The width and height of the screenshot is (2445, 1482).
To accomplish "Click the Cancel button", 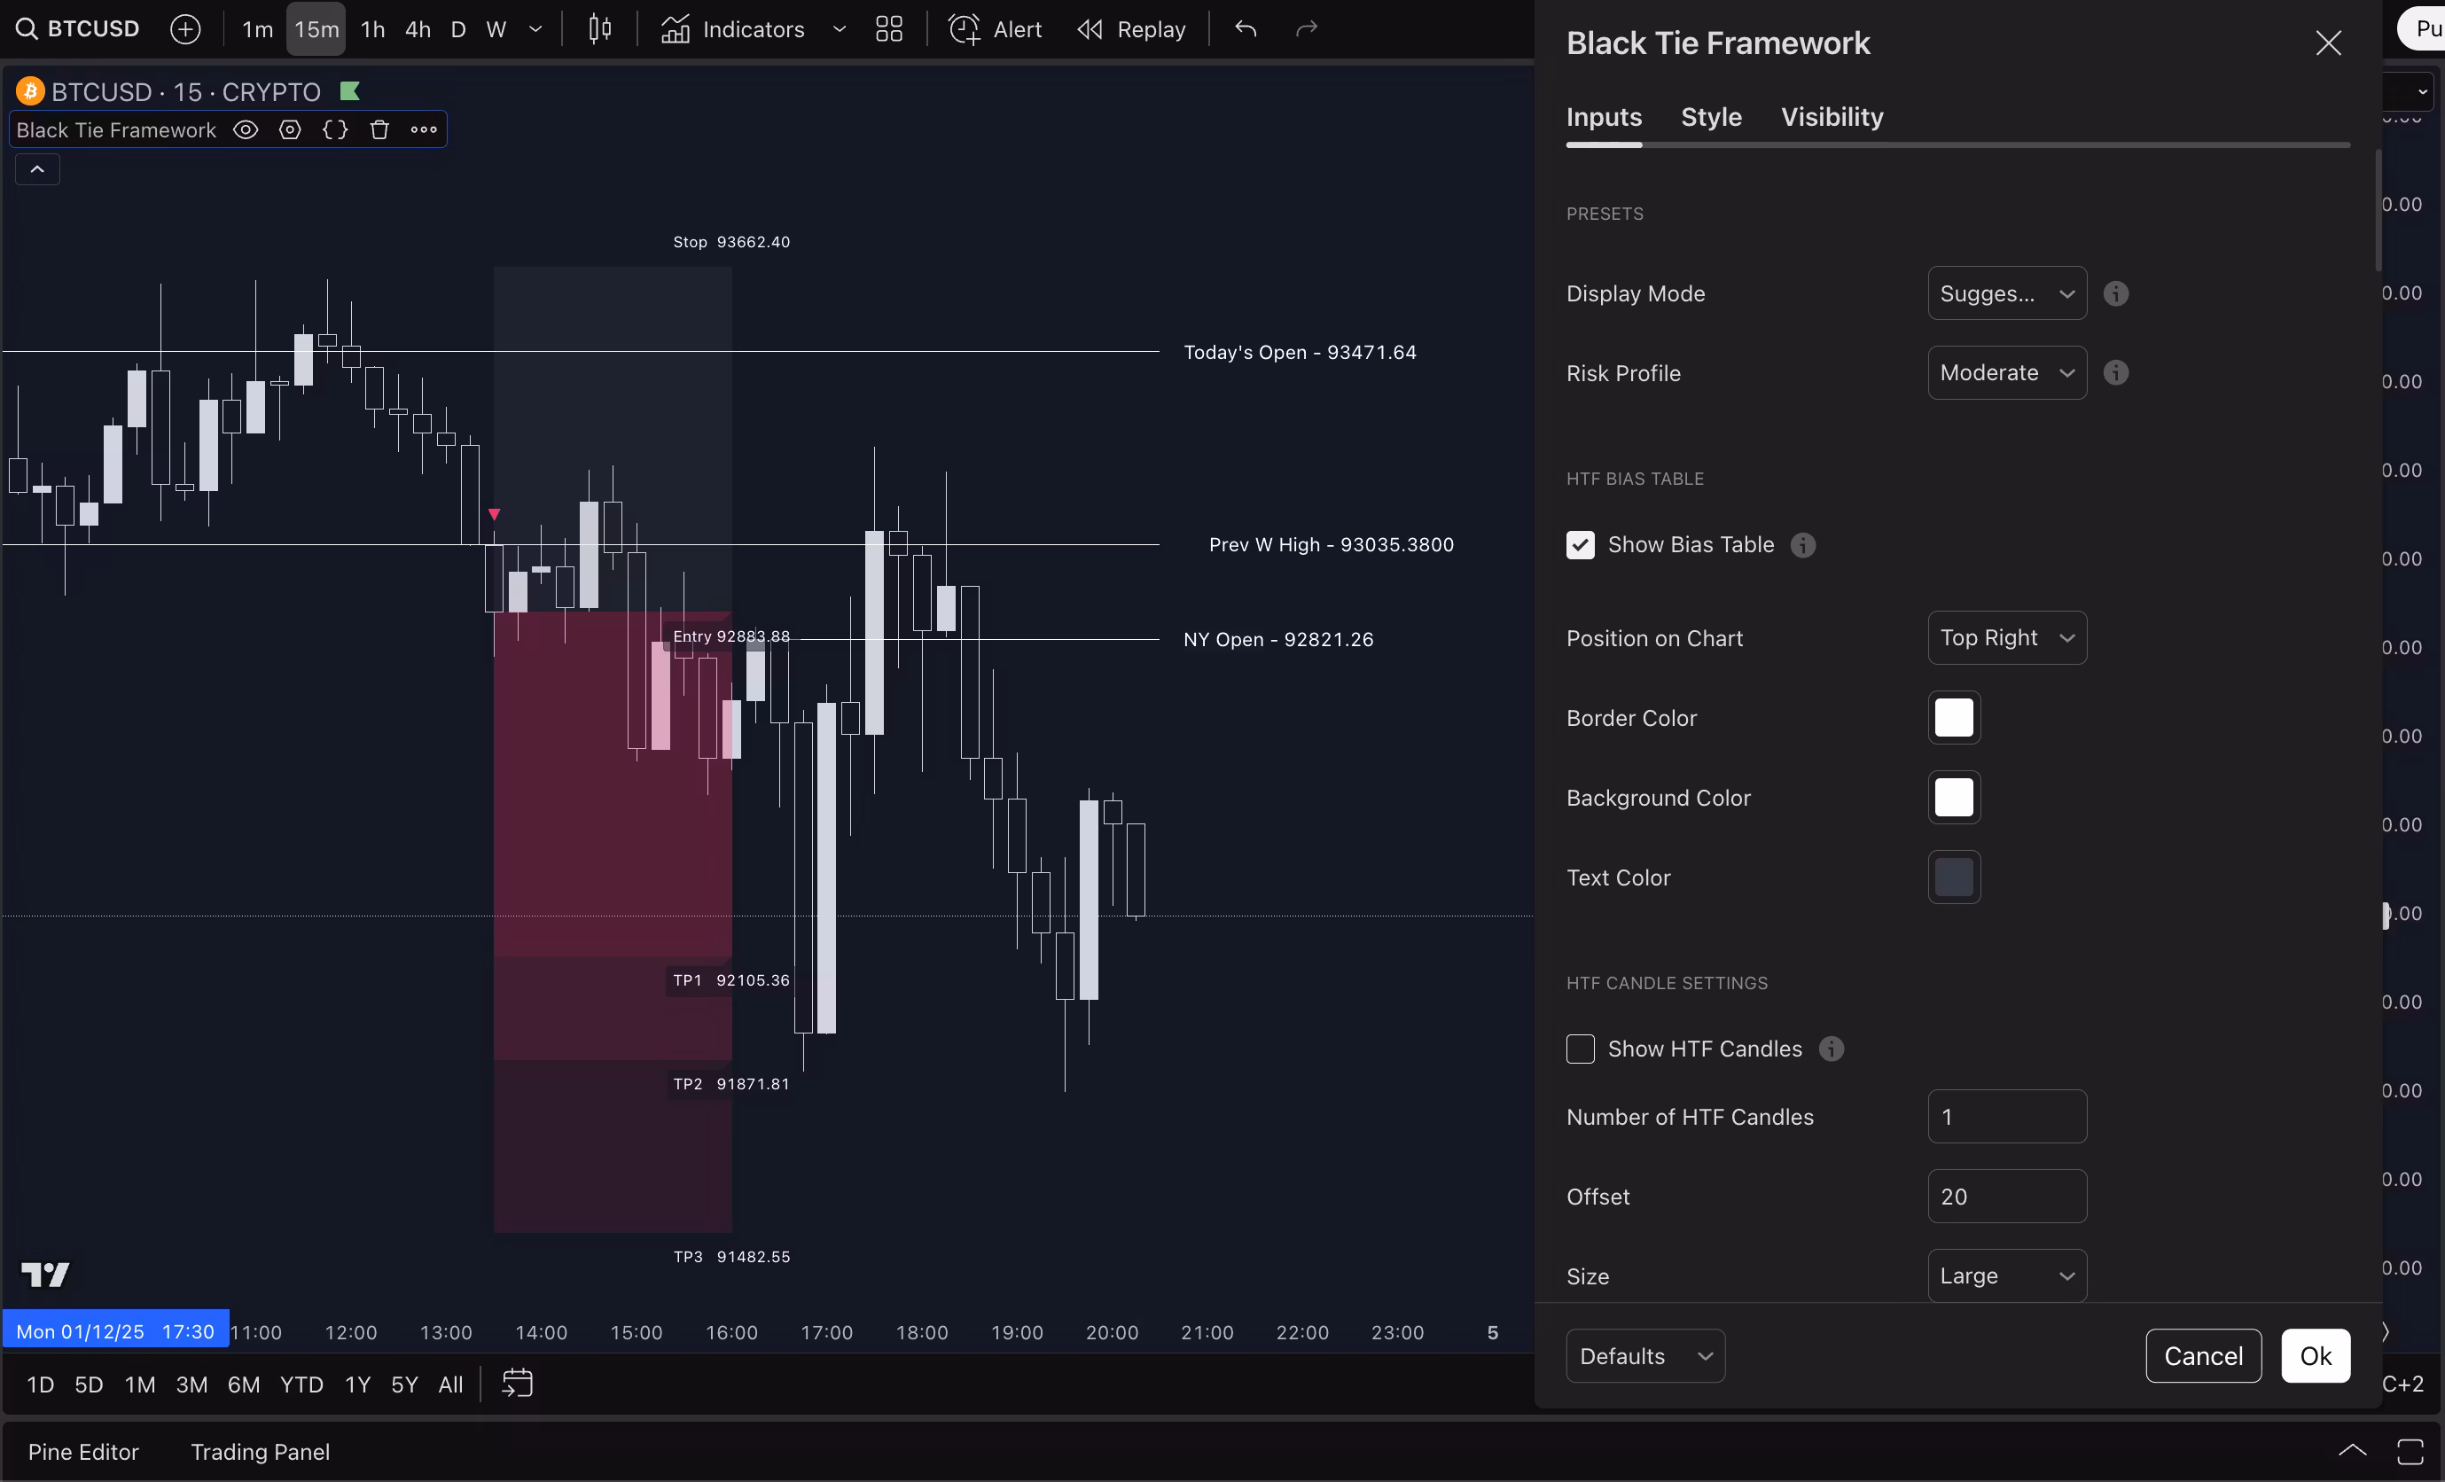I will 2203,1356.
